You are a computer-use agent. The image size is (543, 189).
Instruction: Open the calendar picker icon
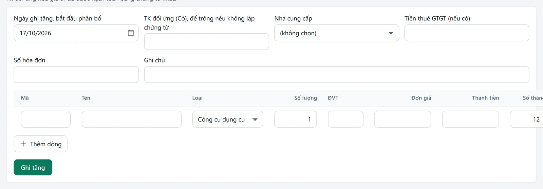coord(131,33)
